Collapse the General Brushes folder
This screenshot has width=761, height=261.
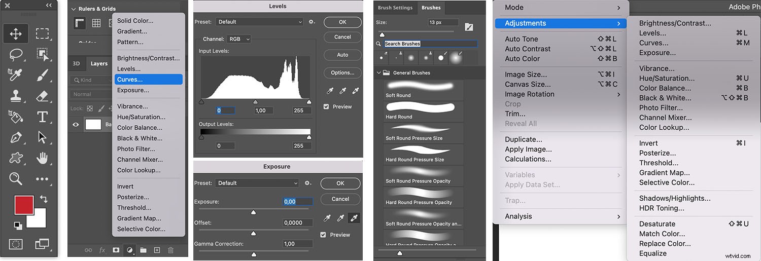pyautogui.click(x=378, y=72)
